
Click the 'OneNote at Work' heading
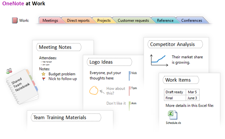[24, 4]
